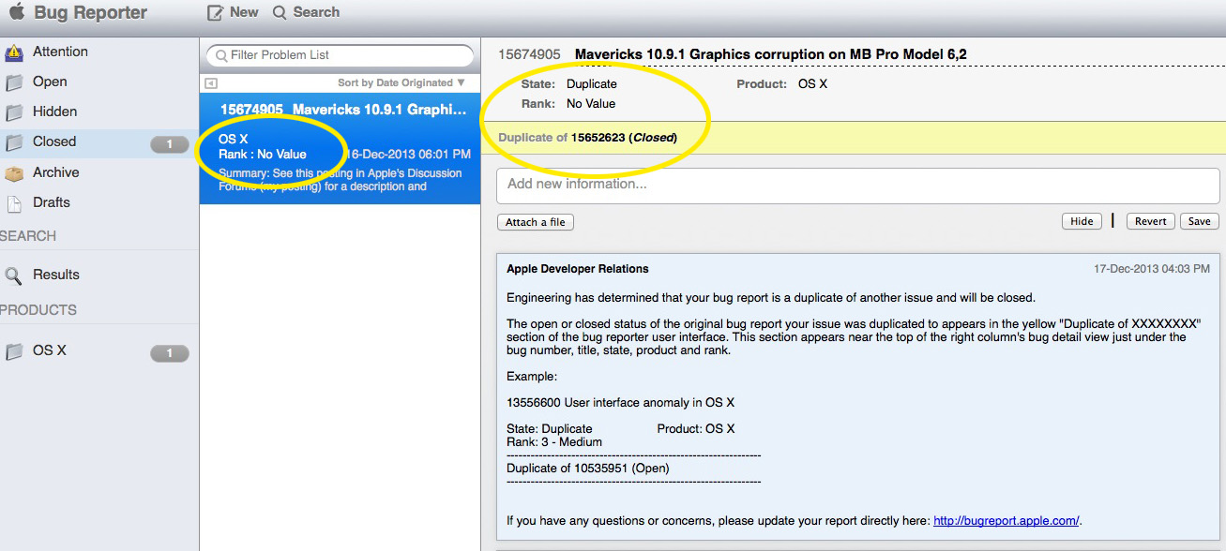Click the Open folder icon
The width and height of the screenshot is (1226, 551).
[x=14, y=82]
